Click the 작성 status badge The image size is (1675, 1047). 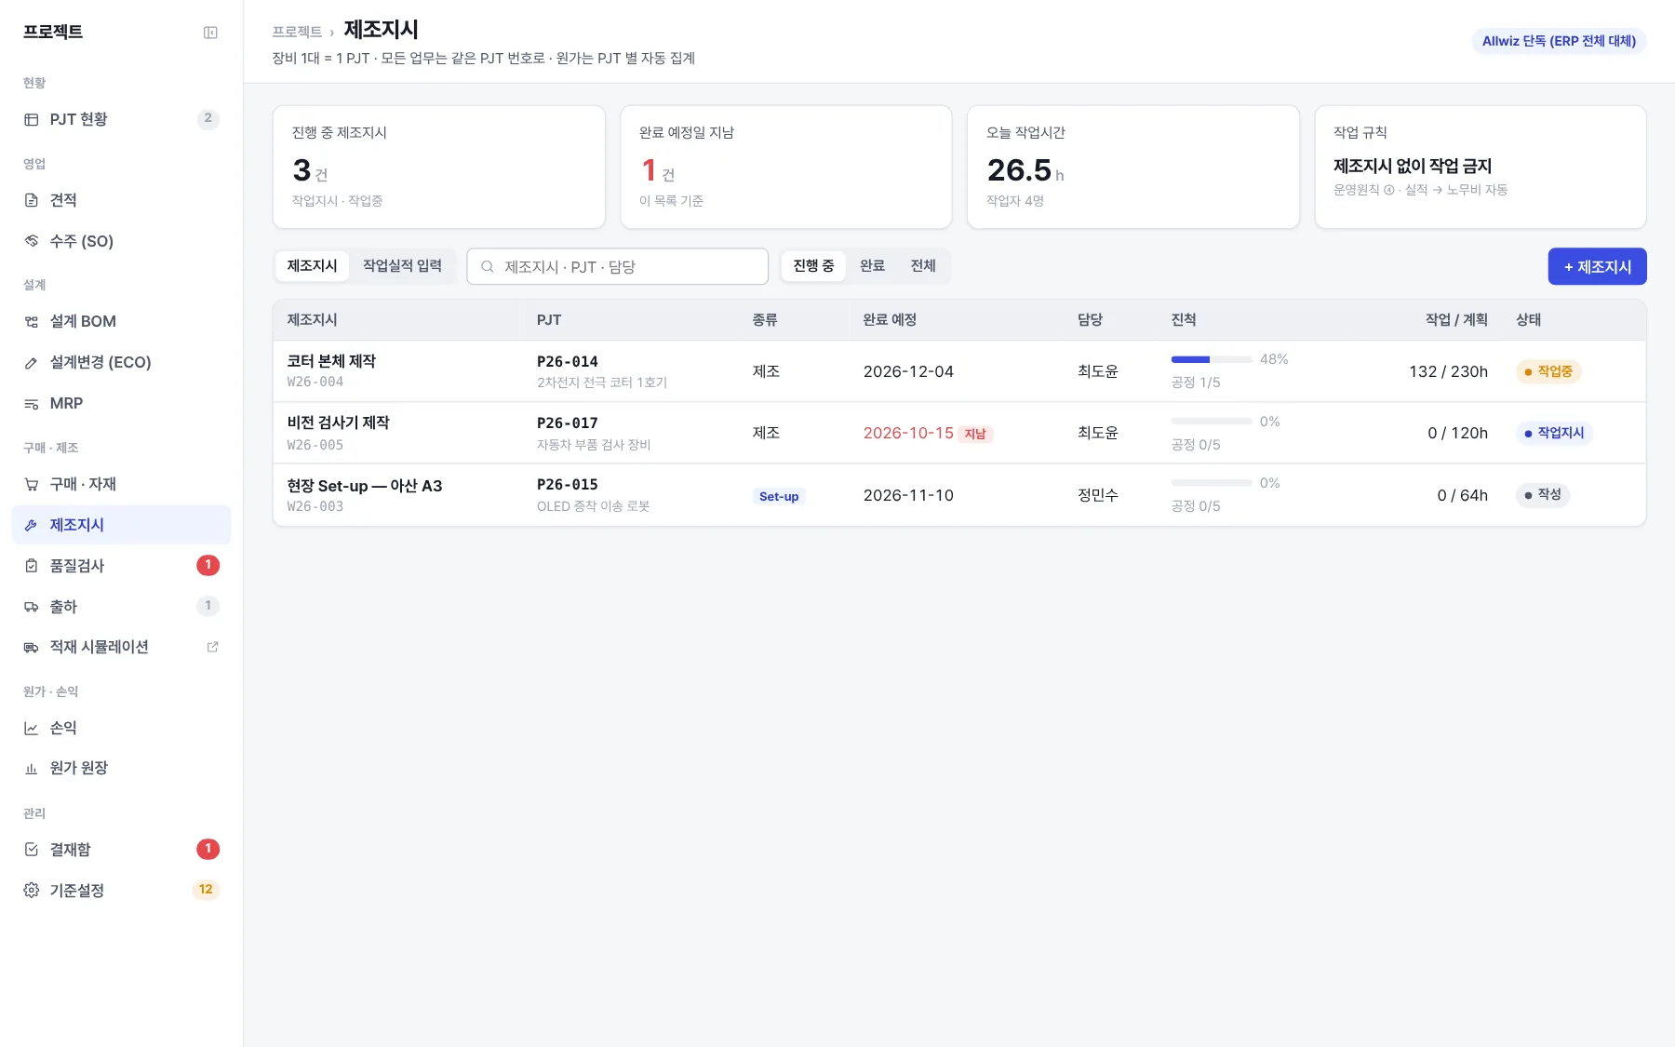[x=1543, y=494]
